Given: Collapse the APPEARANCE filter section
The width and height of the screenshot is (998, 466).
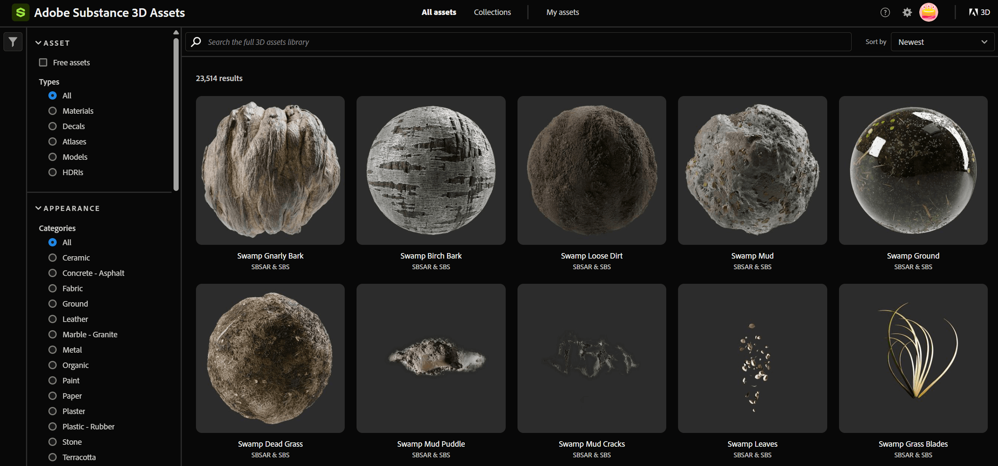Looking at the screenshot, I should tap(39, 208).
